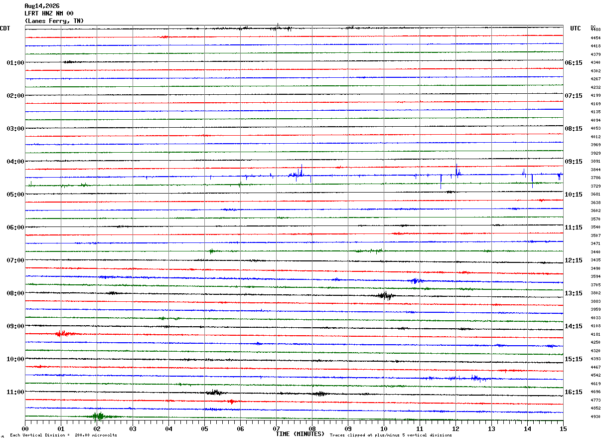The width and height of the screenshot is (603, 442).
Task: Click minute tick label 07 on the axis
Action: pos(276,429)
